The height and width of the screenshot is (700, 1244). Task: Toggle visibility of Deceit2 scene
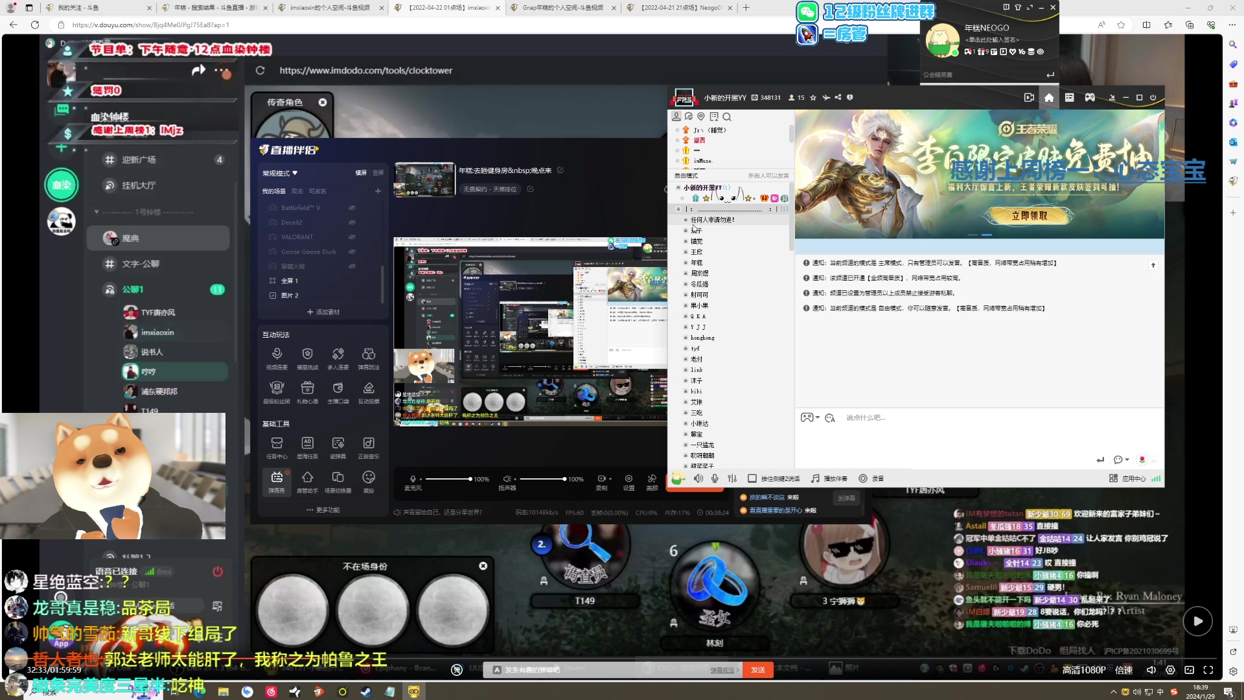click(352, 222)
